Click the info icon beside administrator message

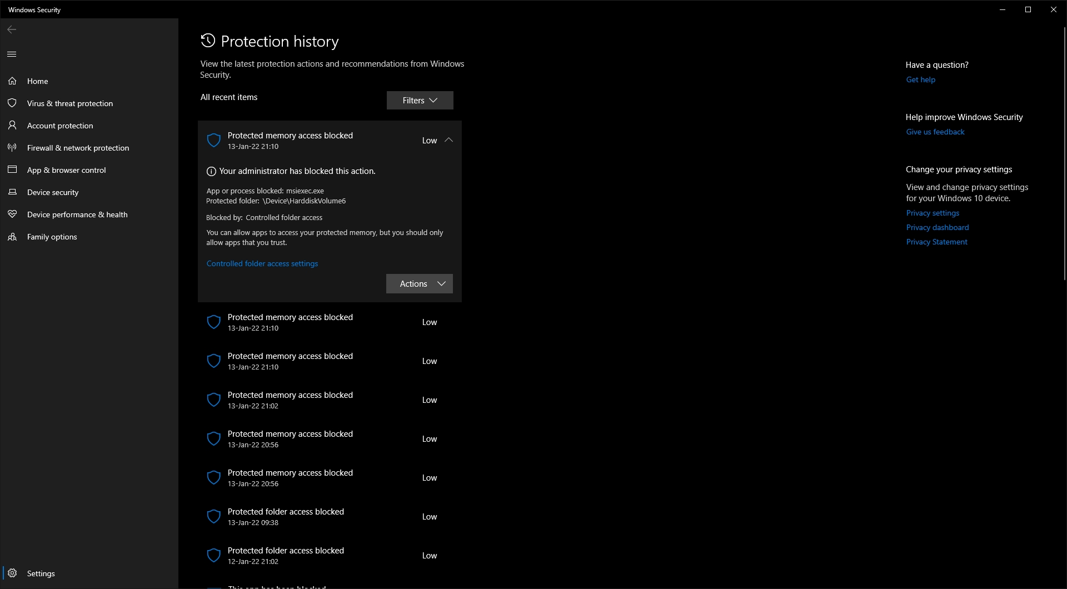211,171
